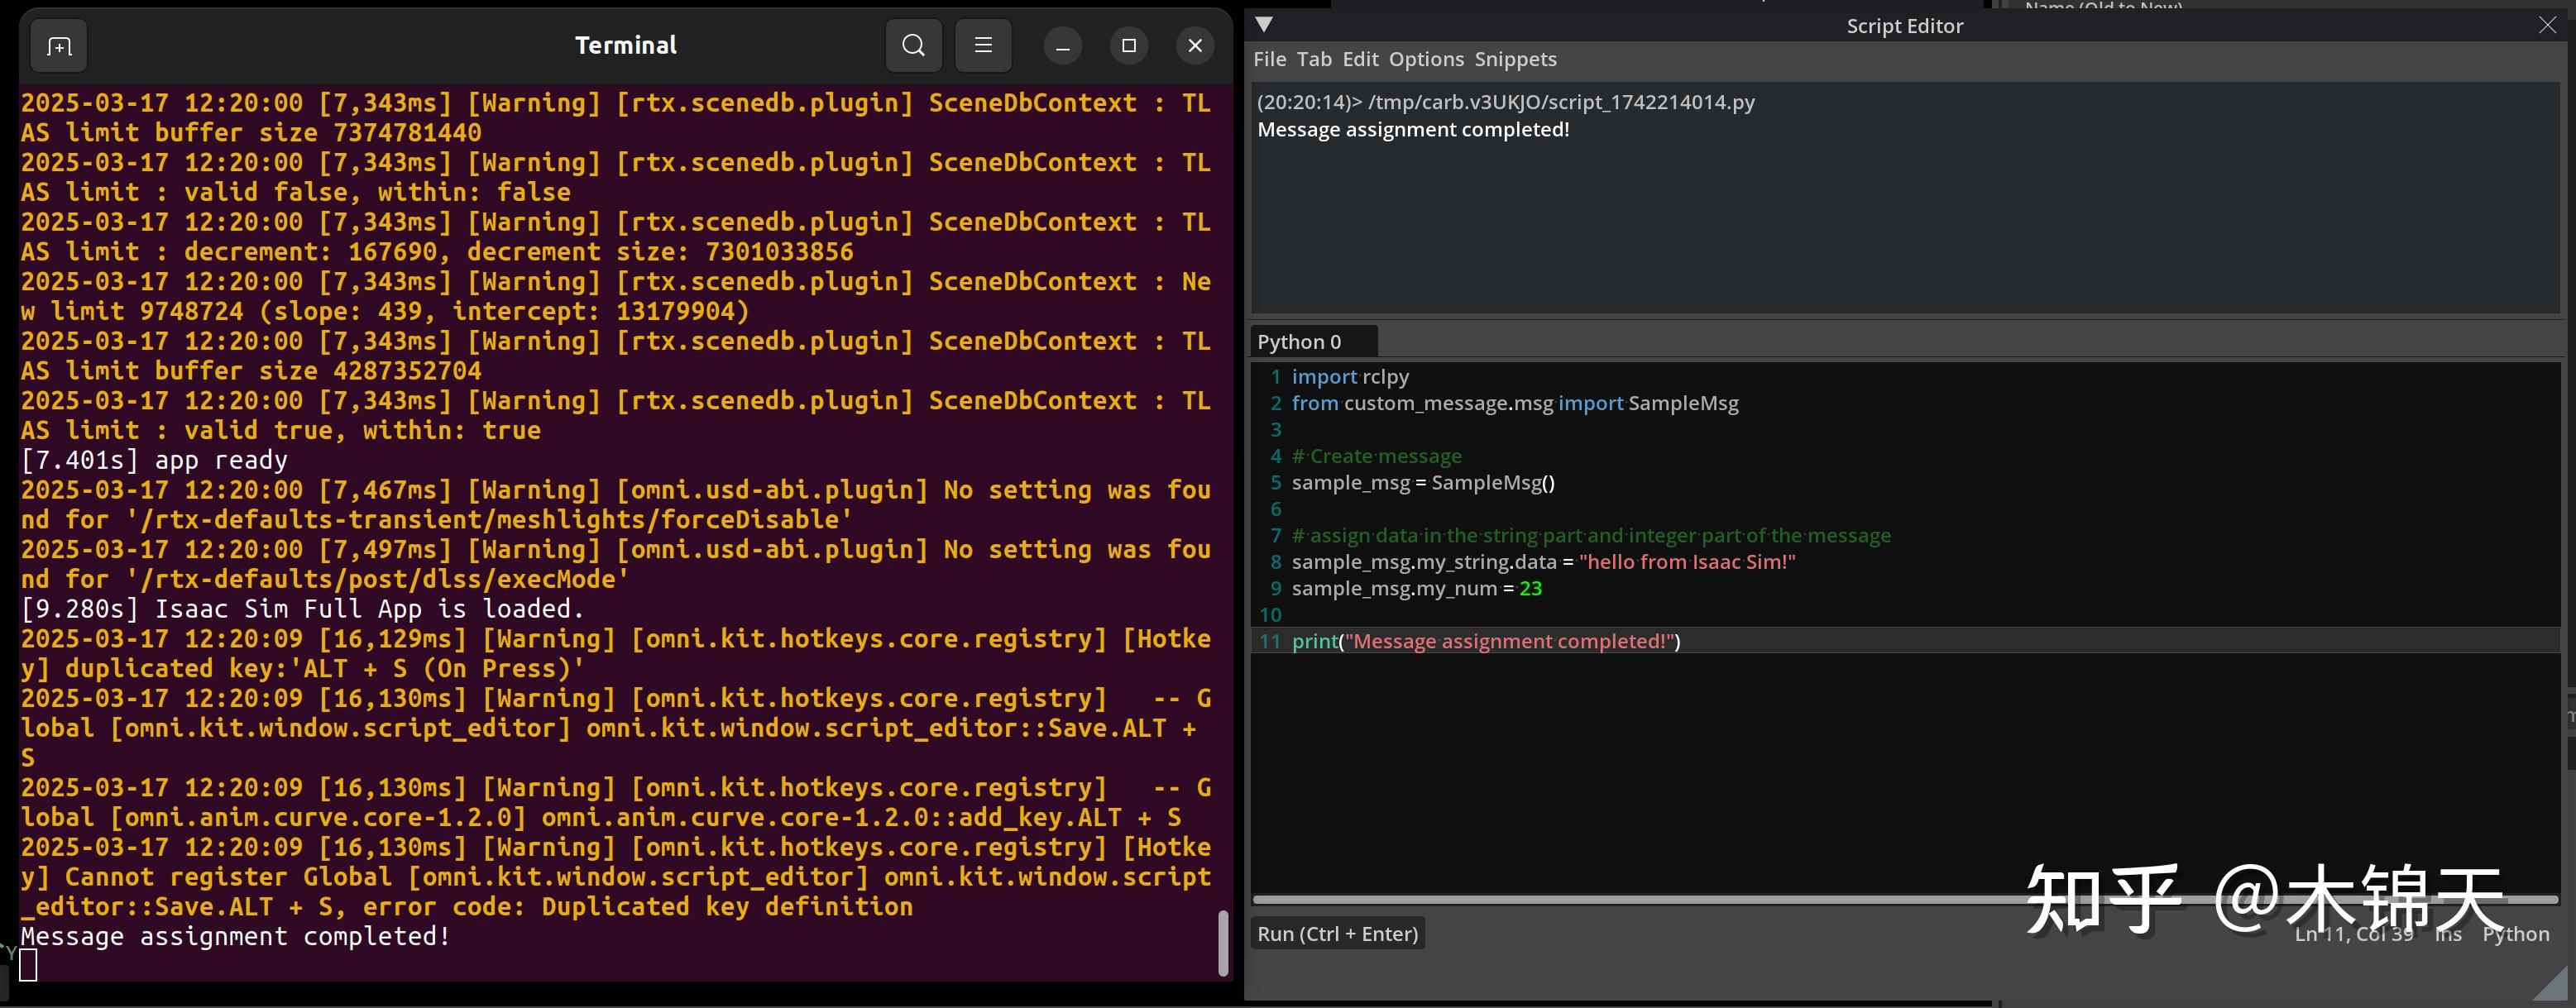2576x1008 pixels.
Task: Open a new terminal tab
Action: (x=59, y=46)
